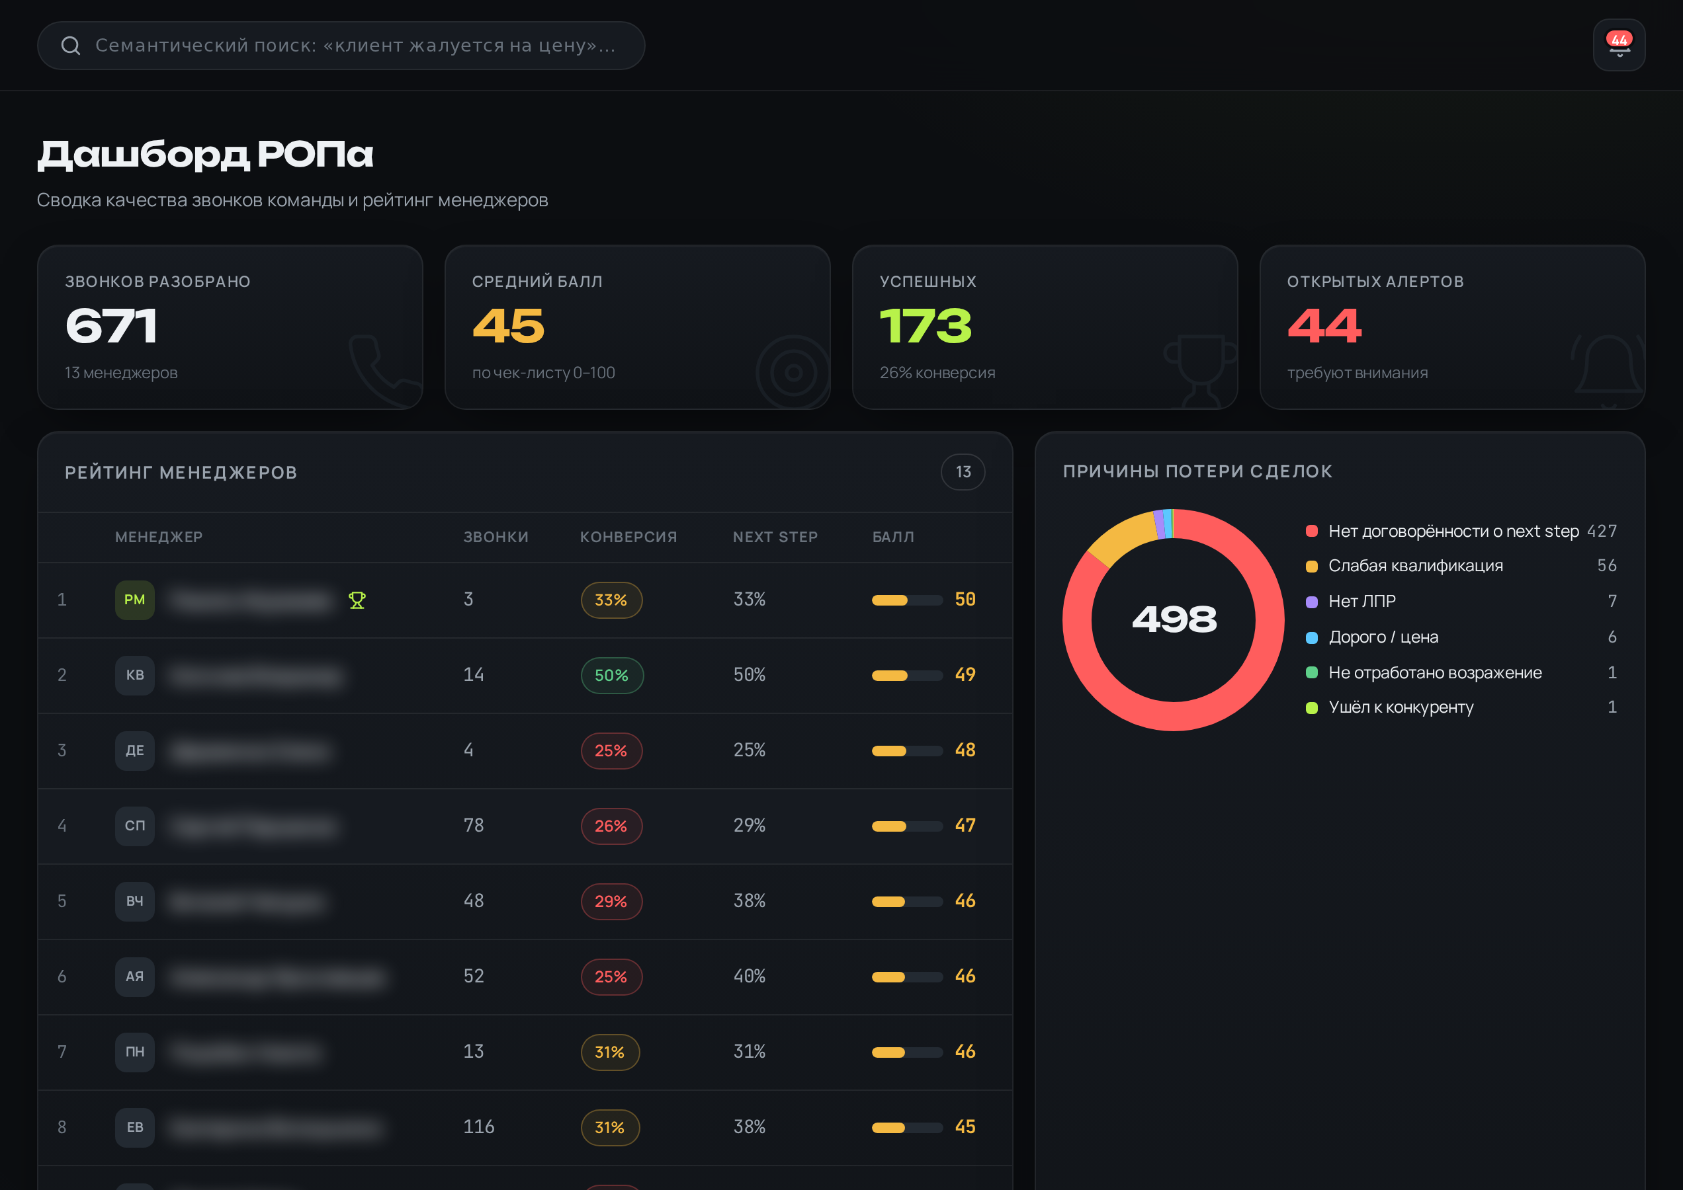Select Не отработано возражение legend entry
Image resolution: width=1683 pixels, height=1190 pixels.
coord(1461,672)
